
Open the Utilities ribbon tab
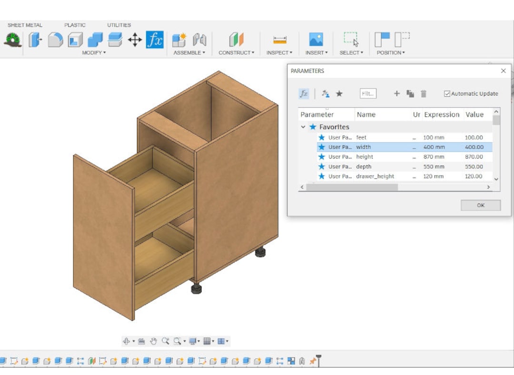pyautogui.click(x=119, y=25)
